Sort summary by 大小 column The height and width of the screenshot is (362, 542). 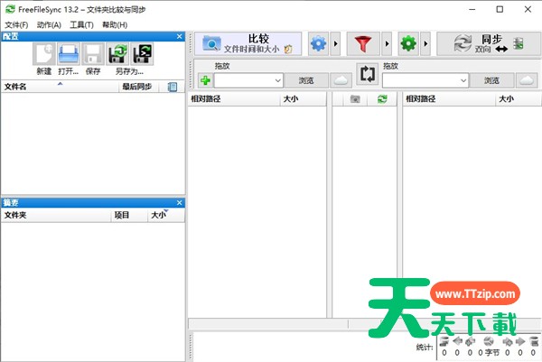point(166,215)
